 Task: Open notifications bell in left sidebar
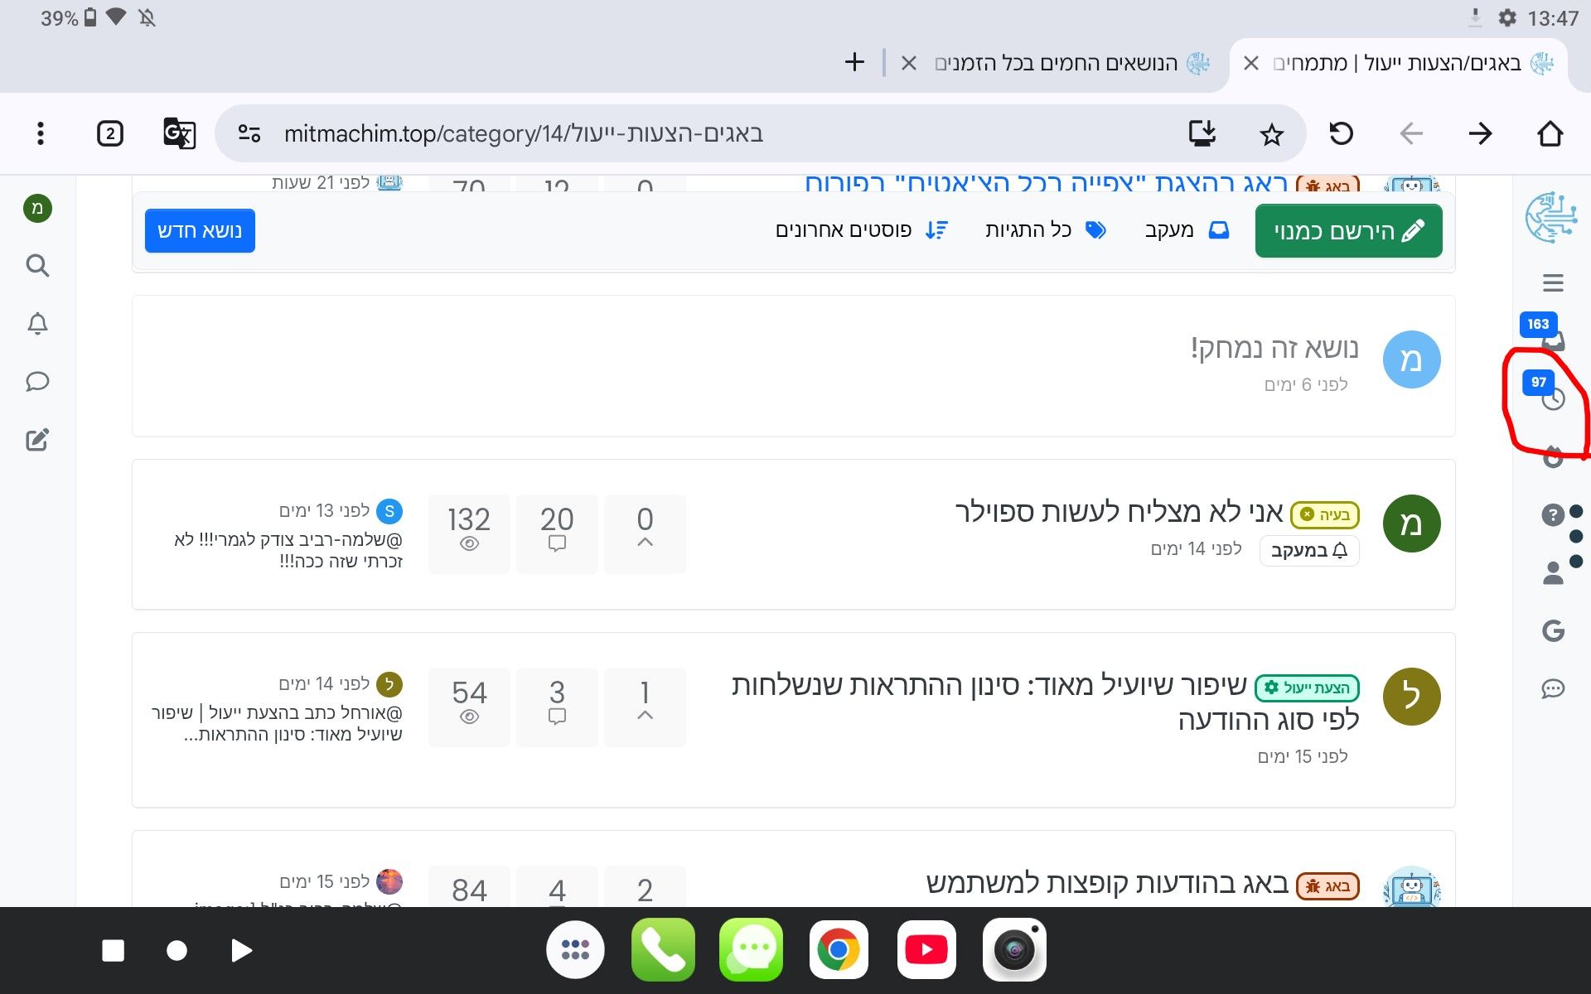coord(37,324)
